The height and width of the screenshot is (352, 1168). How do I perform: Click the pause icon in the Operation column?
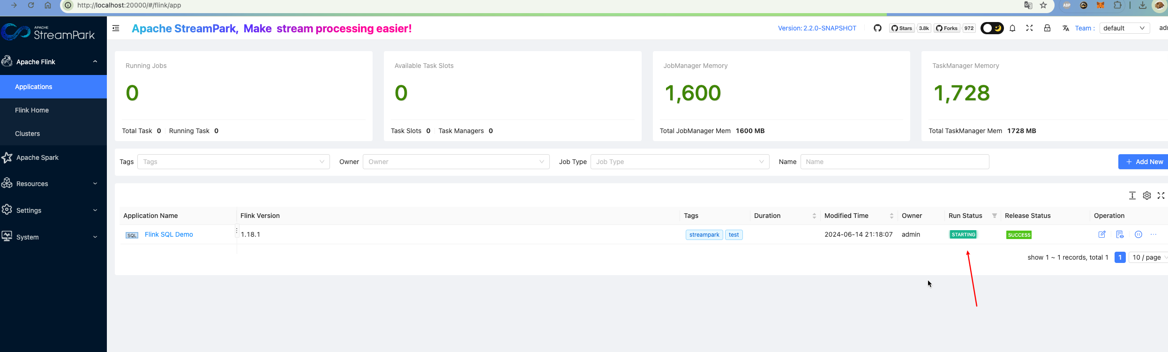[x=1138, y=234]
